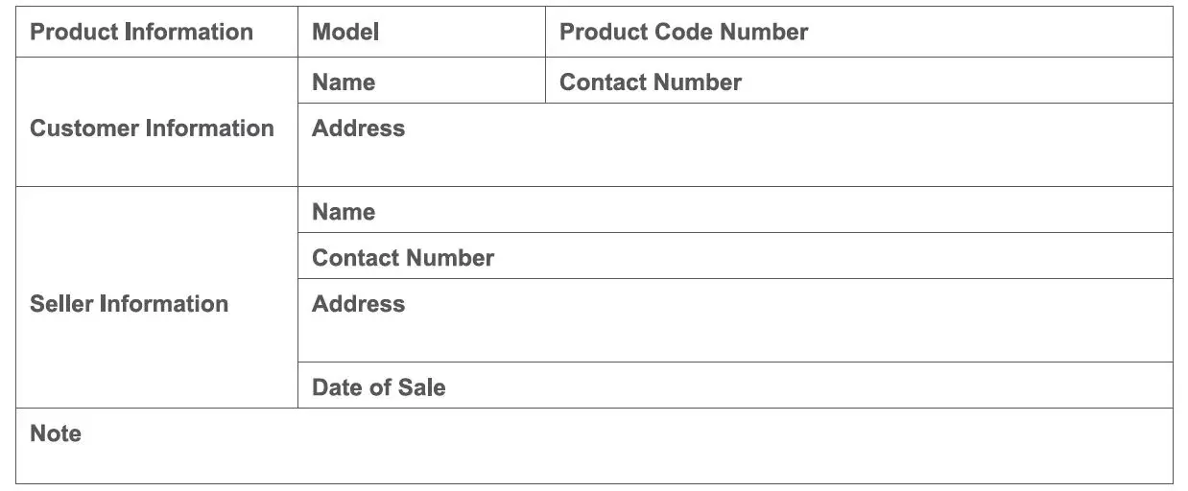
Task: Click the 'Note' label text
Action: tap(56, 433)
